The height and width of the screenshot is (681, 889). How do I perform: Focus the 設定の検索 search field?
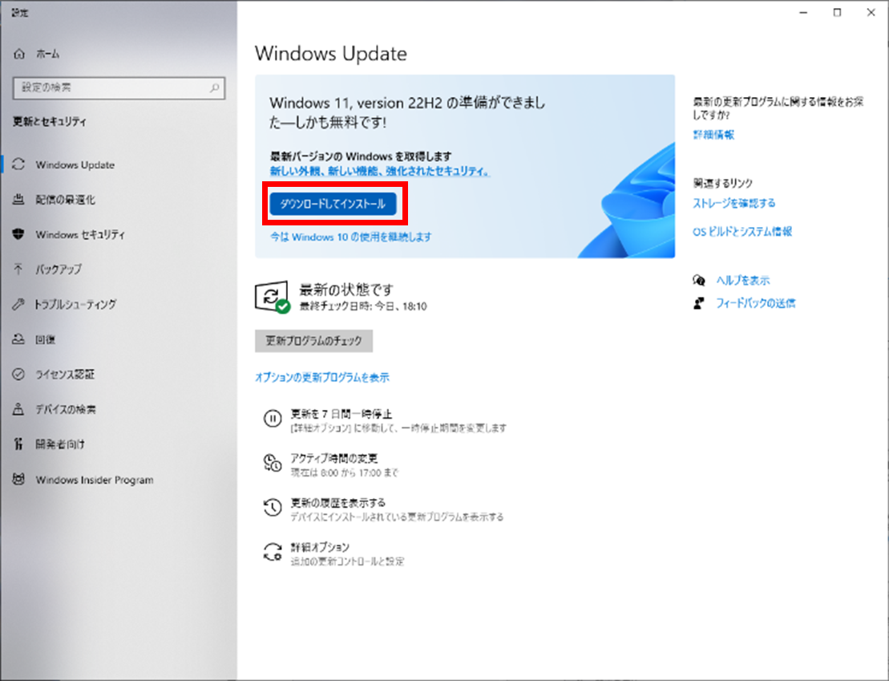[119, 88]
